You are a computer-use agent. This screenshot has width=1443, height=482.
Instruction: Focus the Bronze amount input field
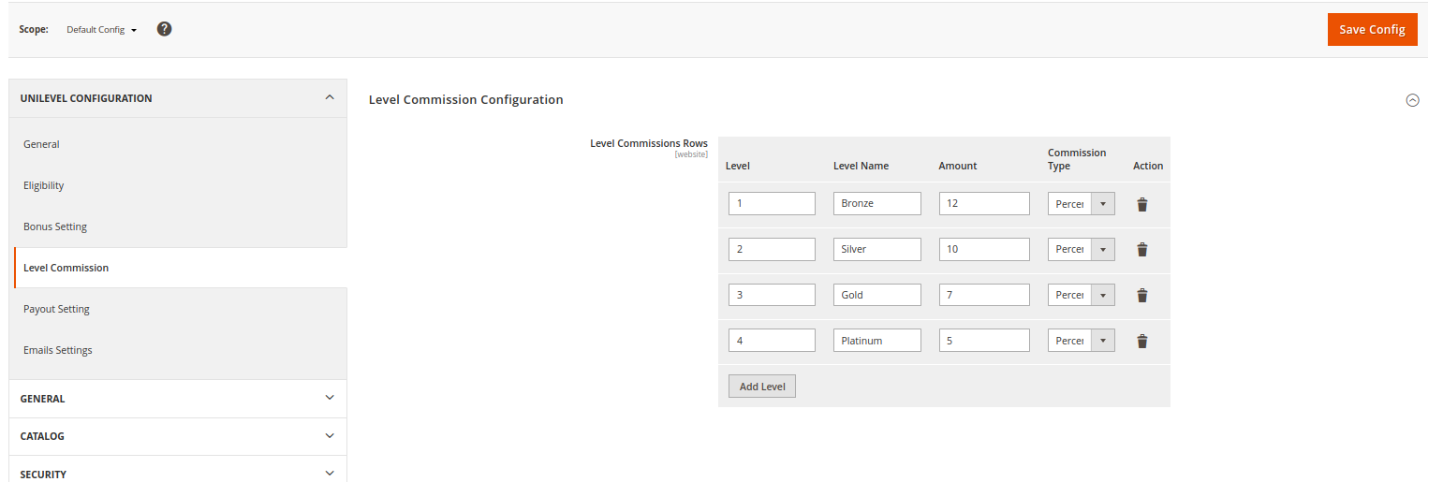[x=983, y=204]
